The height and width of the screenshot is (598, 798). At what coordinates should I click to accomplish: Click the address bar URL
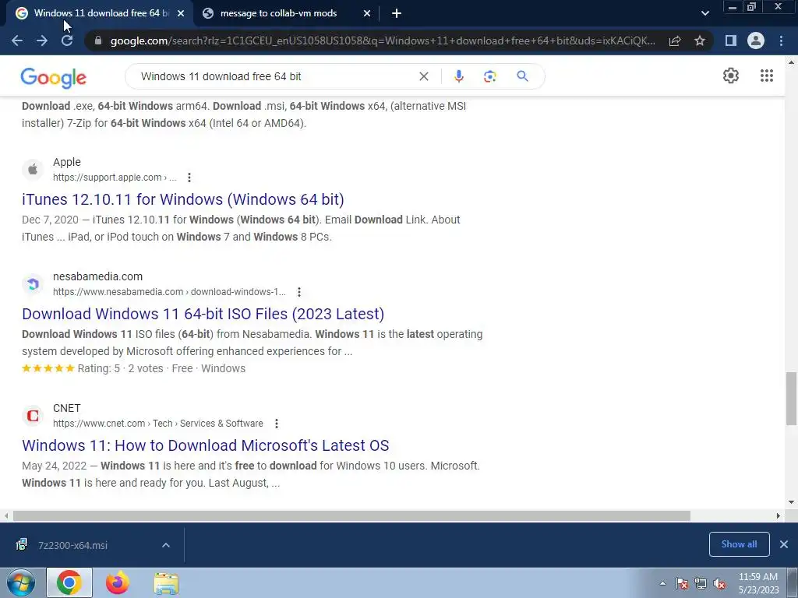click(383, 40)
